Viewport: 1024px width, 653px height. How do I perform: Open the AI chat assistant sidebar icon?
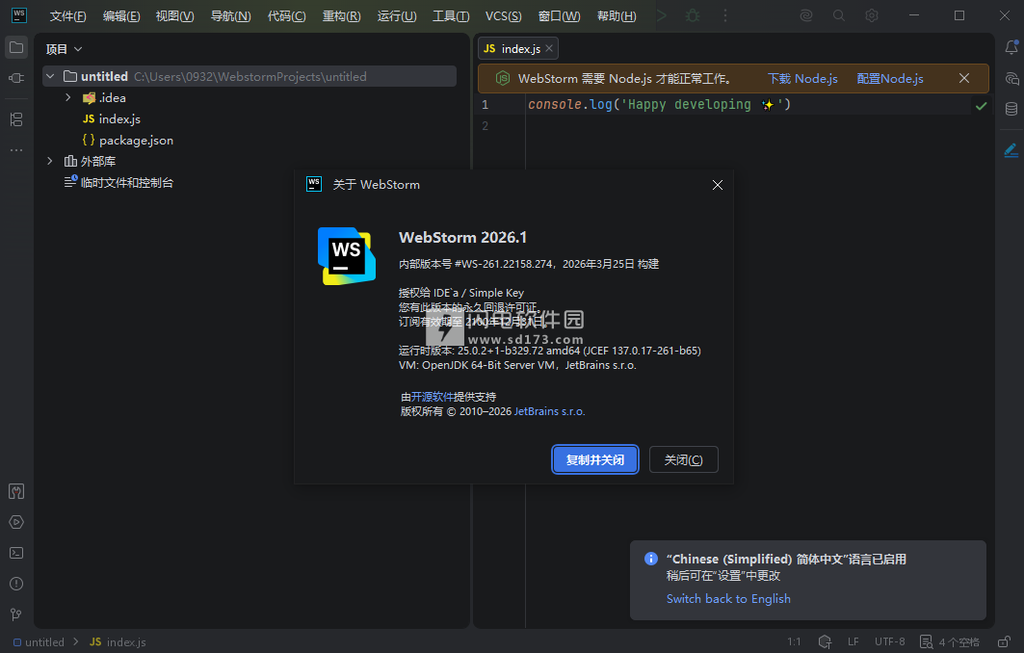click(x=1011, y=78)
